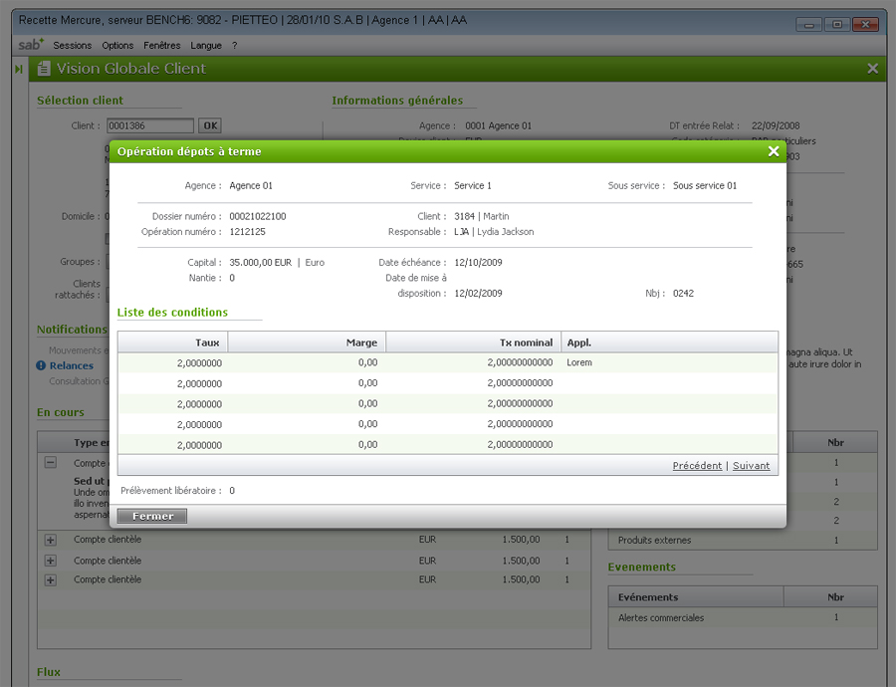Minimize the Recette Mercure window
The width and height of the screenshot is (896, 687).
click(810, 24)
